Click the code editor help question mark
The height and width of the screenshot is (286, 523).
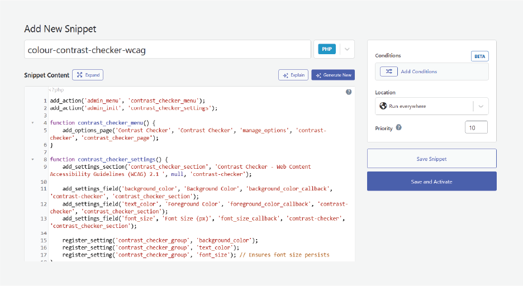coord(349,92)
